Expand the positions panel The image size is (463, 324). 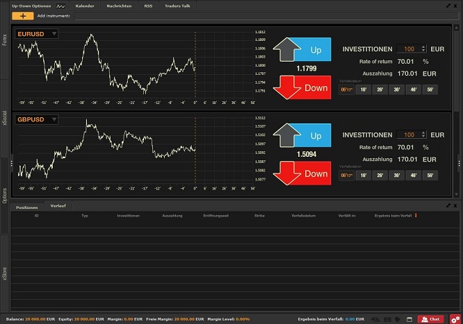(x=448, y=205)
